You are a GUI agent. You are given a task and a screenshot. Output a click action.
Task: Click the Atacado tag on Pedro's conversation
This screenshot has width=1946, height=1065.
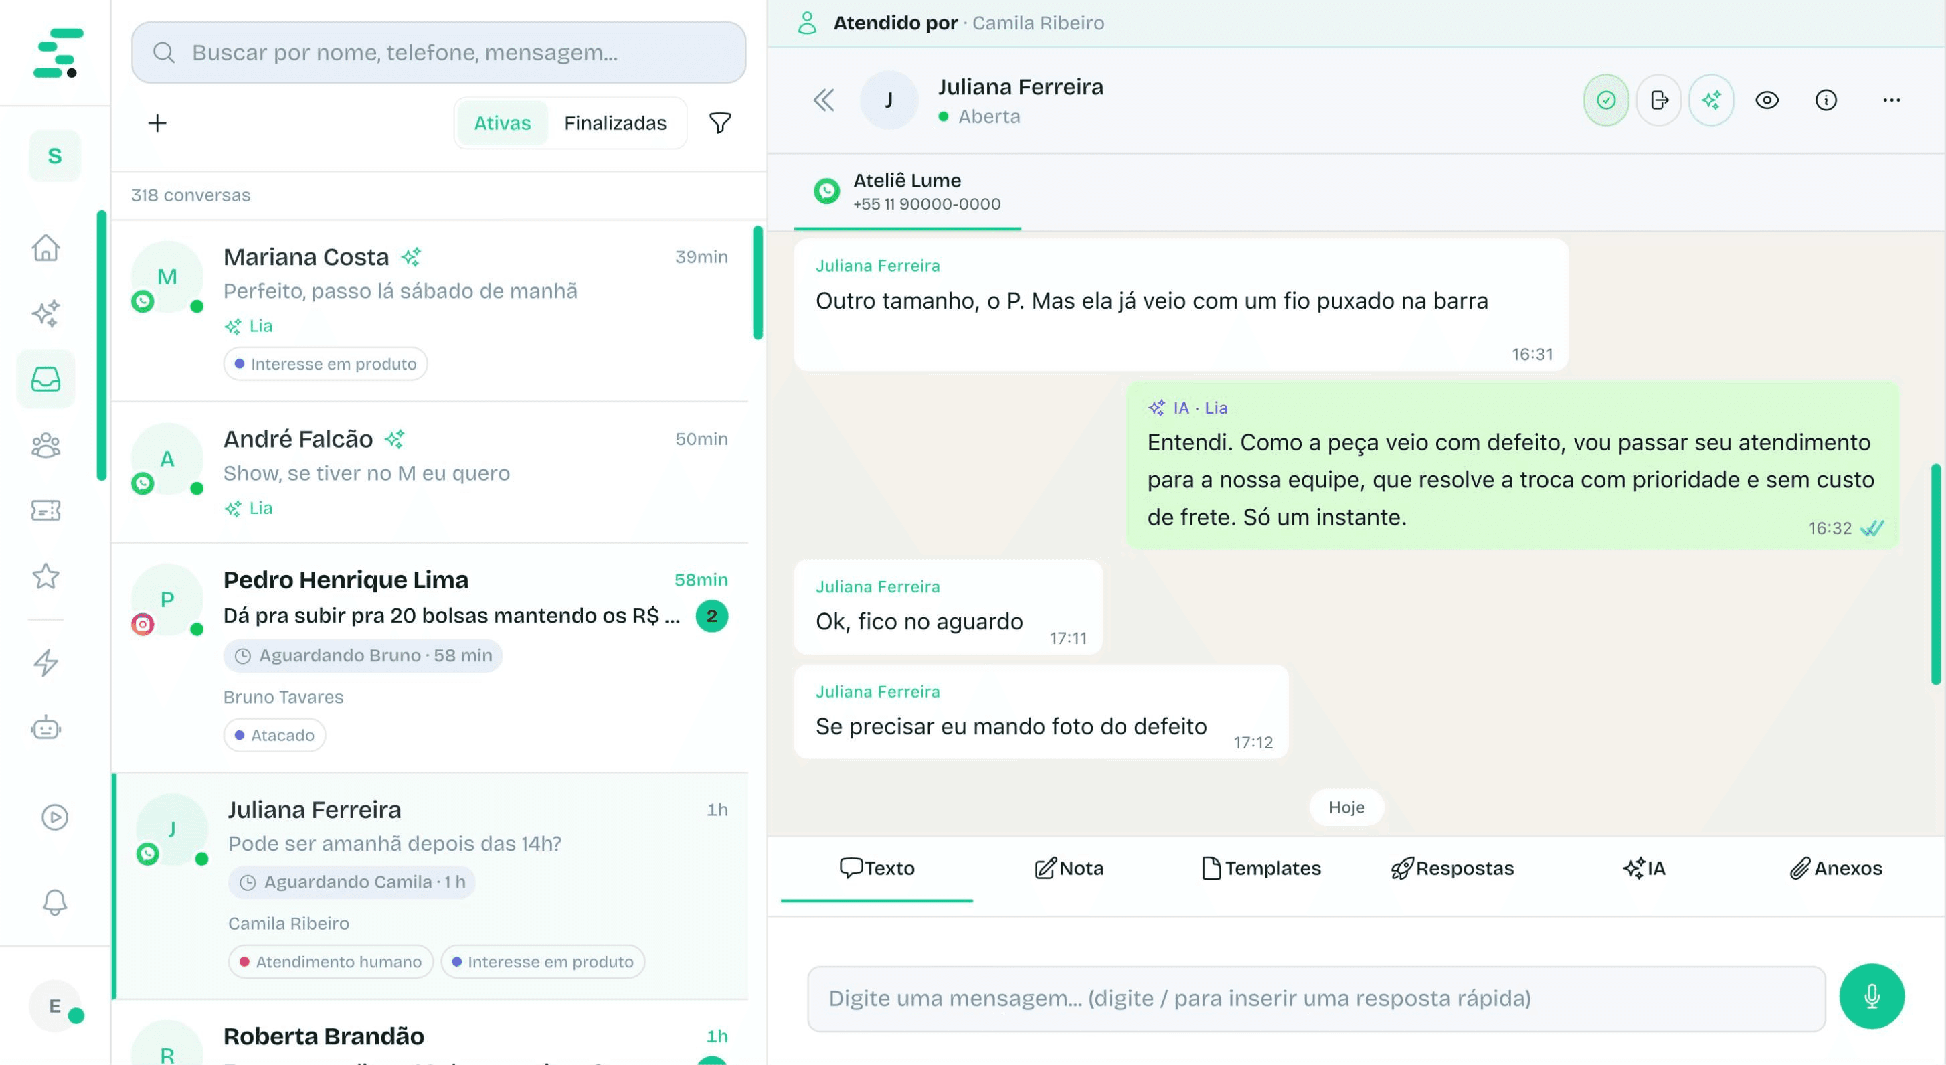pyautogui.click(x=274, y=735)
